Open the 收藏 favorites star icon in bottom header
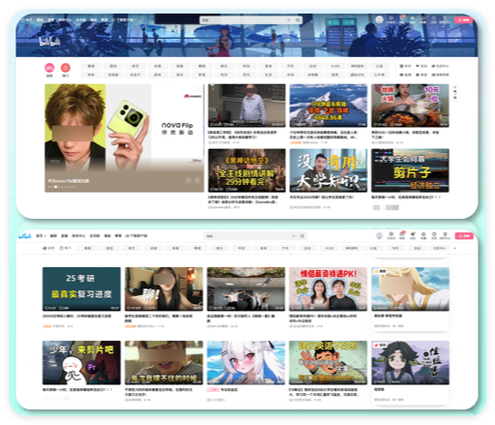Screen dimensions: 495x425 pyautogui.click(x=423, y=235)
